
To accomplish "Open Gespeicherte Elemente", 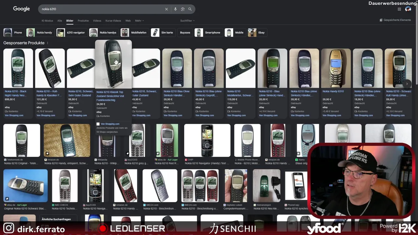I will 395,20.
